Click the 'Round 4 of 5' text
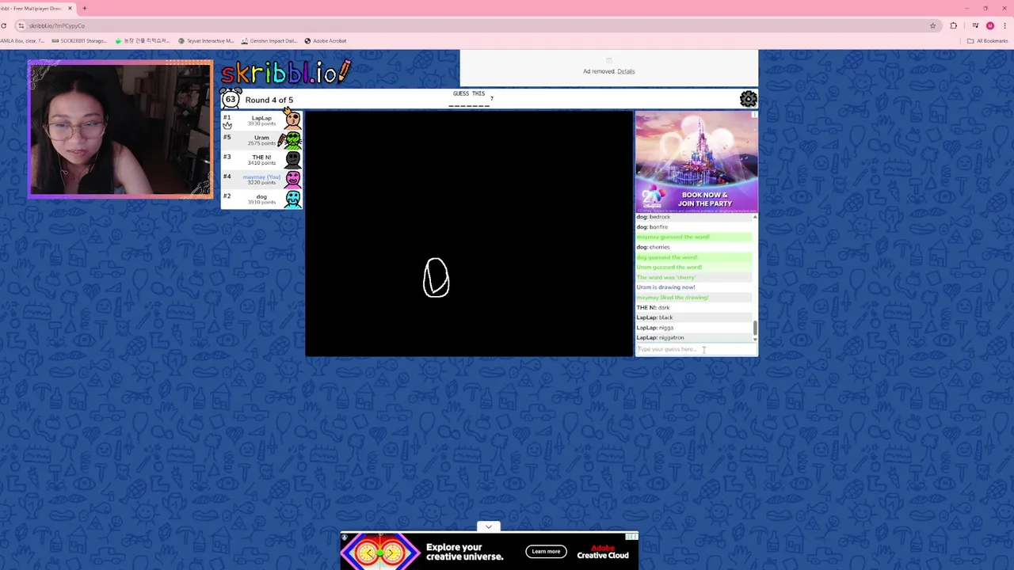This screenshot has width=1014, height=570. pos(269,100)
